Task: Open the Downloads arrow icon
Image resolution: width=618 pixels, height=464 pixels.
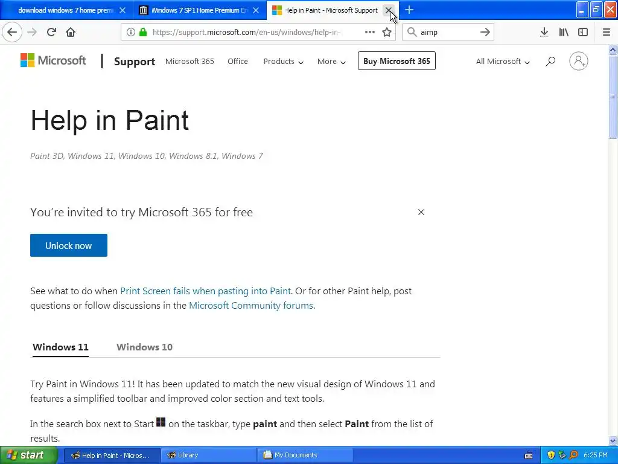Action: pyautogui.click(x=544, y=32)
